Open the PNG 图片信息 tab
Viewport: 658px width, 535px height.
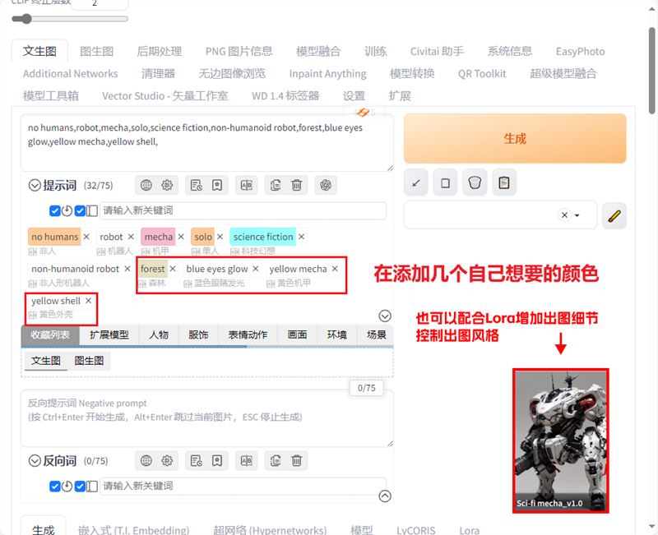click(239, 51)
